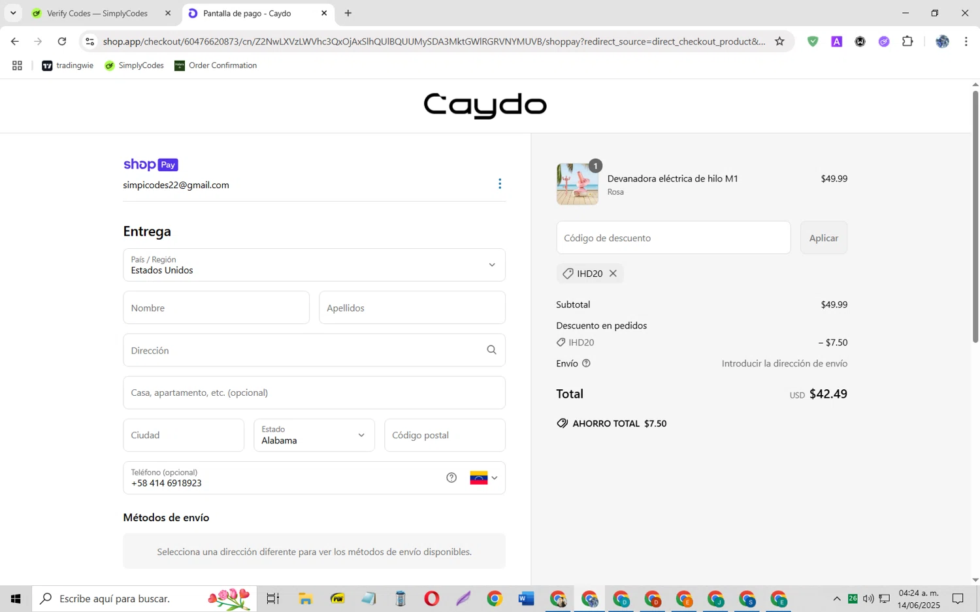Click the shipping info question mark icon
Screen dimensions: 980x612
click(586, 363)
